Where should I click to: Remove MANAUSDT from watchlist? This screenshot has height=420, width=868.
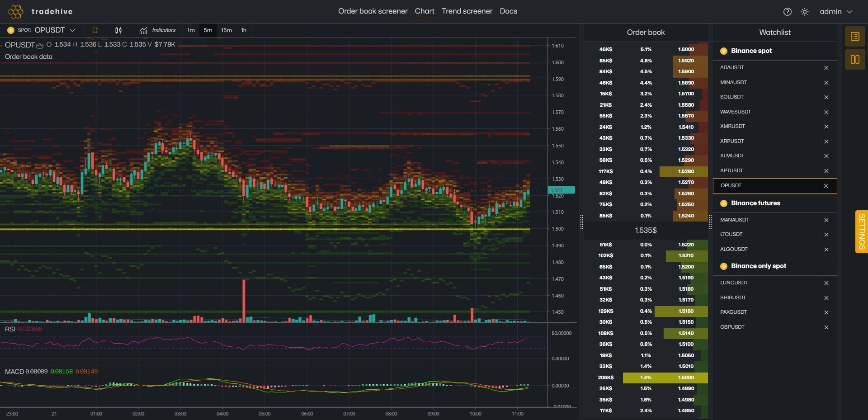(826, 220)
